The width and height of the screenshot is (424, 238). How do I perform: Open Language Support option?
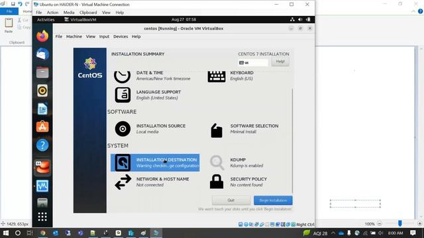pyautogui.click(x=148, y=95)
